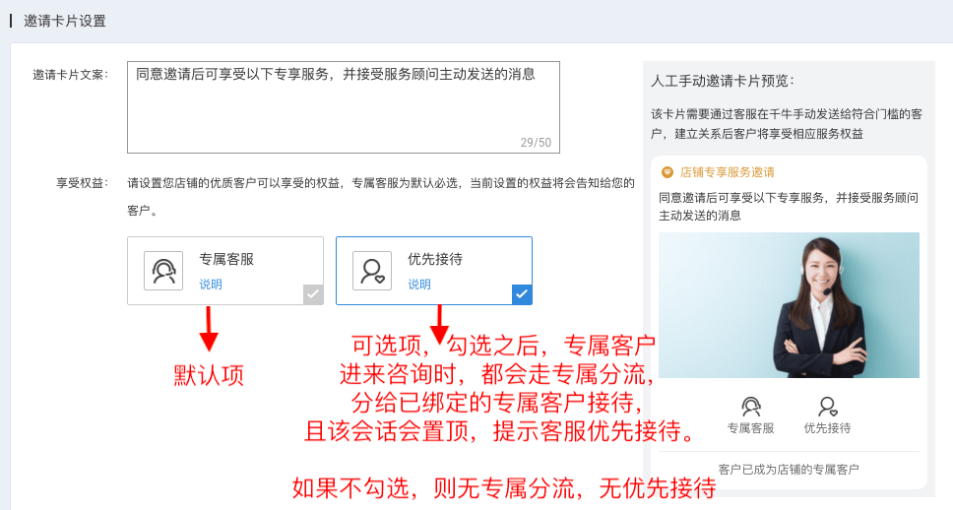Image resolution: width=953 pixels, height=510 pixels.
Task: Click the 专属客服 headset icon in benefits
Action: (163, 271)
